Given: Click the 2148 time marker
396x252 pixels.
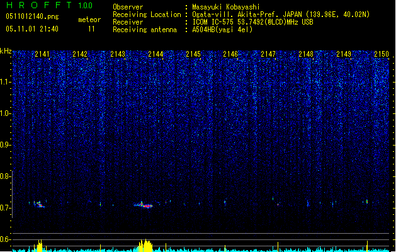Looking at the screenshot, I should coord(306,54).
